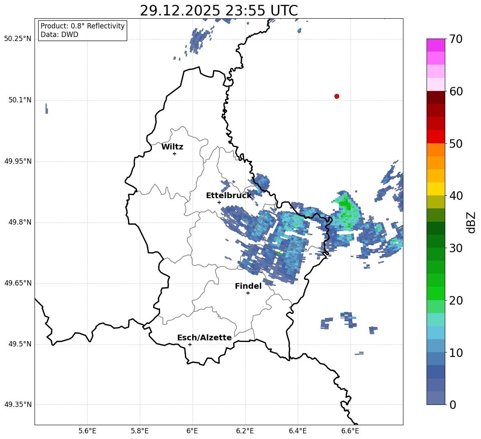Image resolution: width=481 pixels, height=439 pixels.
Task: Click the Esch/Alzette city label
Action: (204, 337)
